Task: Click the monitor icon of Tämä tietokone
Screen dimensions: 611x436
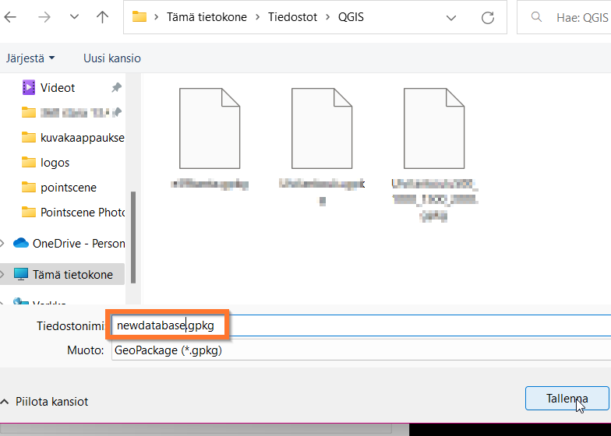Action: coord(20,274)
